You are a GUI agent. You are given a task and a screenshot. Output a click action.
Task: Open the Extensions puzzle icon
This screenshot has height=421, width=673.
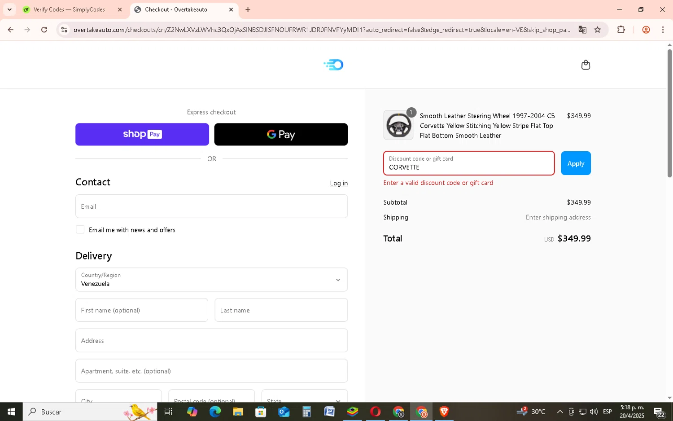point(621,30)
